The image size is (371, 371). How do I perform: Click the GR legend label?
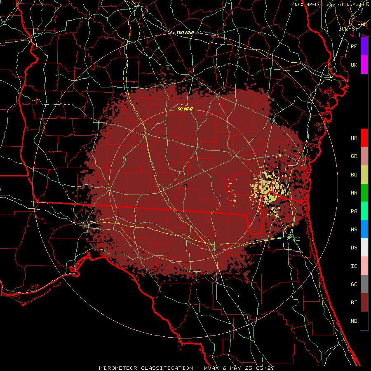click(354, 156)
